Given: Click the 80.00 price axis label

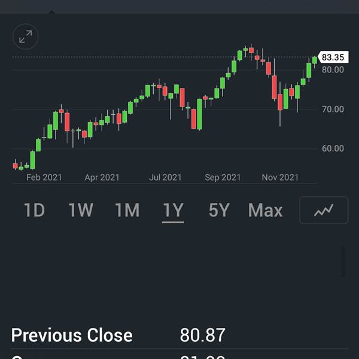Looking at the screenshot, I should [333, 69].
